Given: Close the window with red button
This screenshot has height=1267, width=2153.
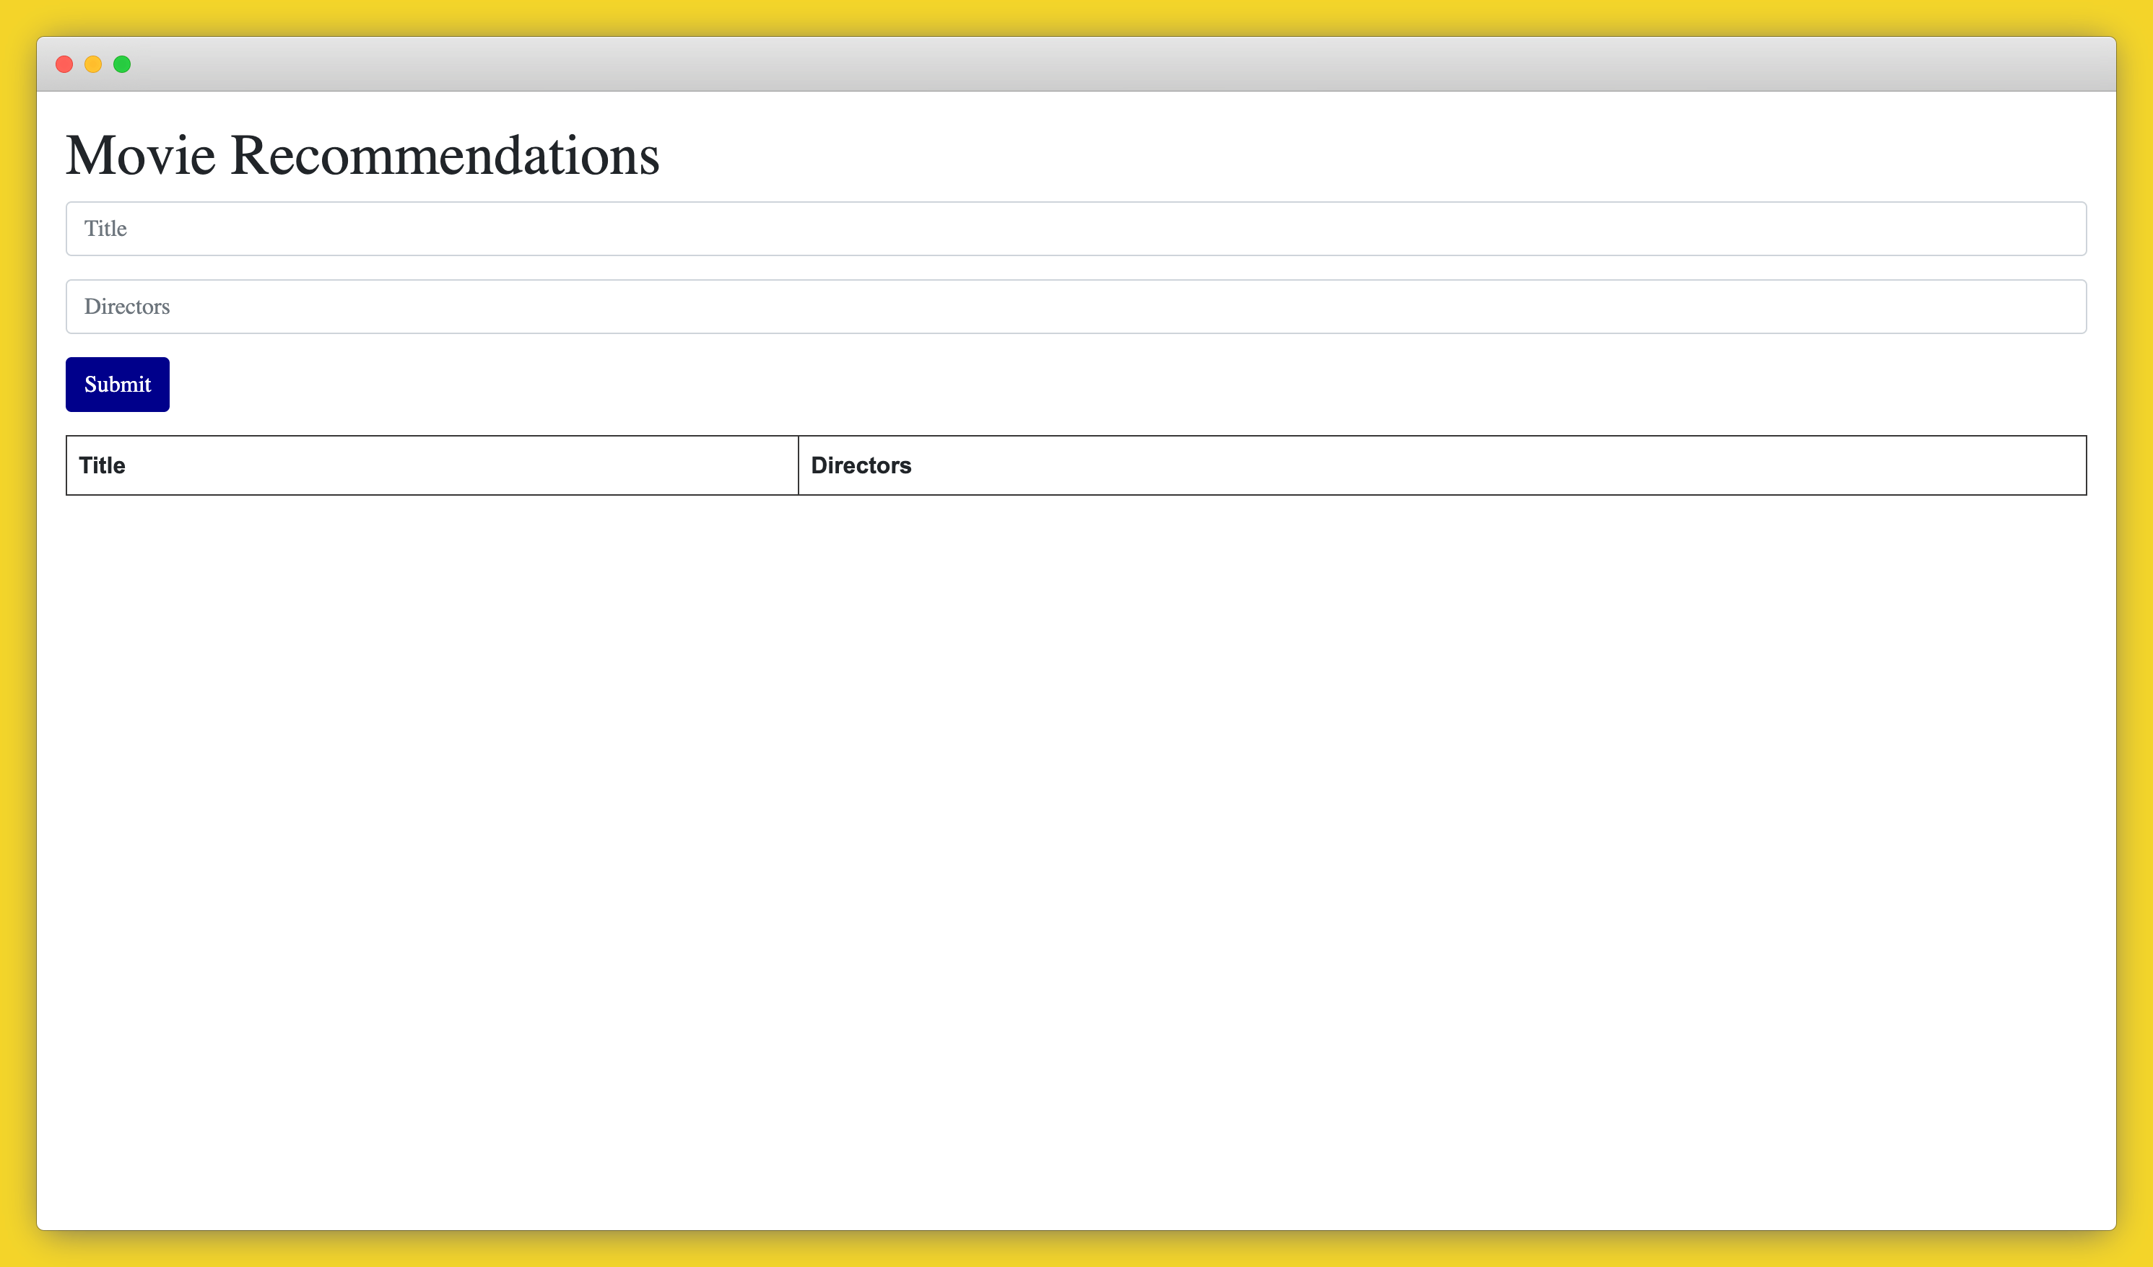Looking at the screenshot, I should 64,64.
